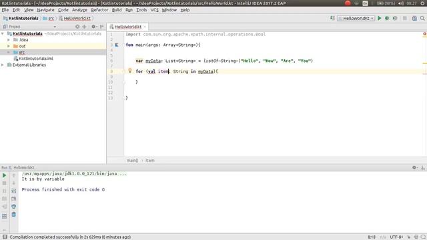Image resolution: width=427 pixels, height=240 pixels.
Task: Click the yellow warning stripe mark on editor scrollbar
Action: click(x=424, y=63)
